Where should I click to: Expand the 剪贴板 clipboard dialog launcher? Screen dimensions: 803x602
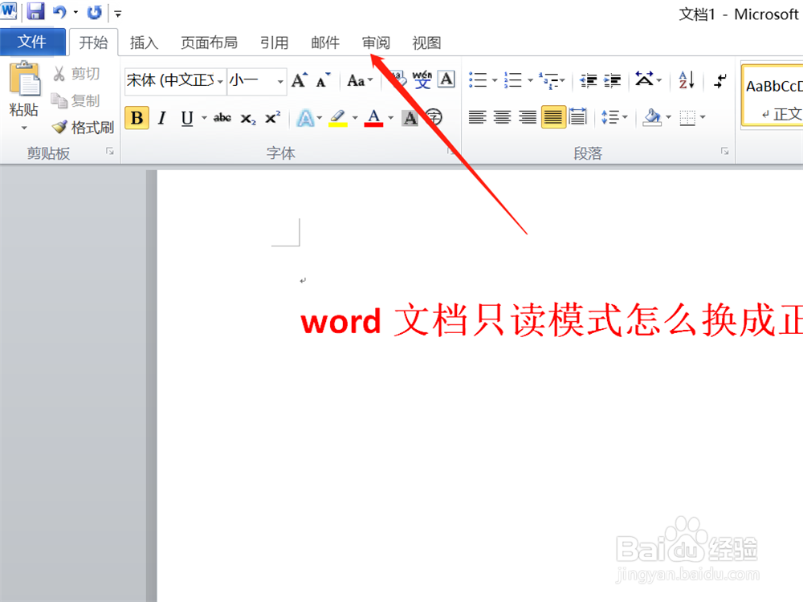[x=109, y=151]
